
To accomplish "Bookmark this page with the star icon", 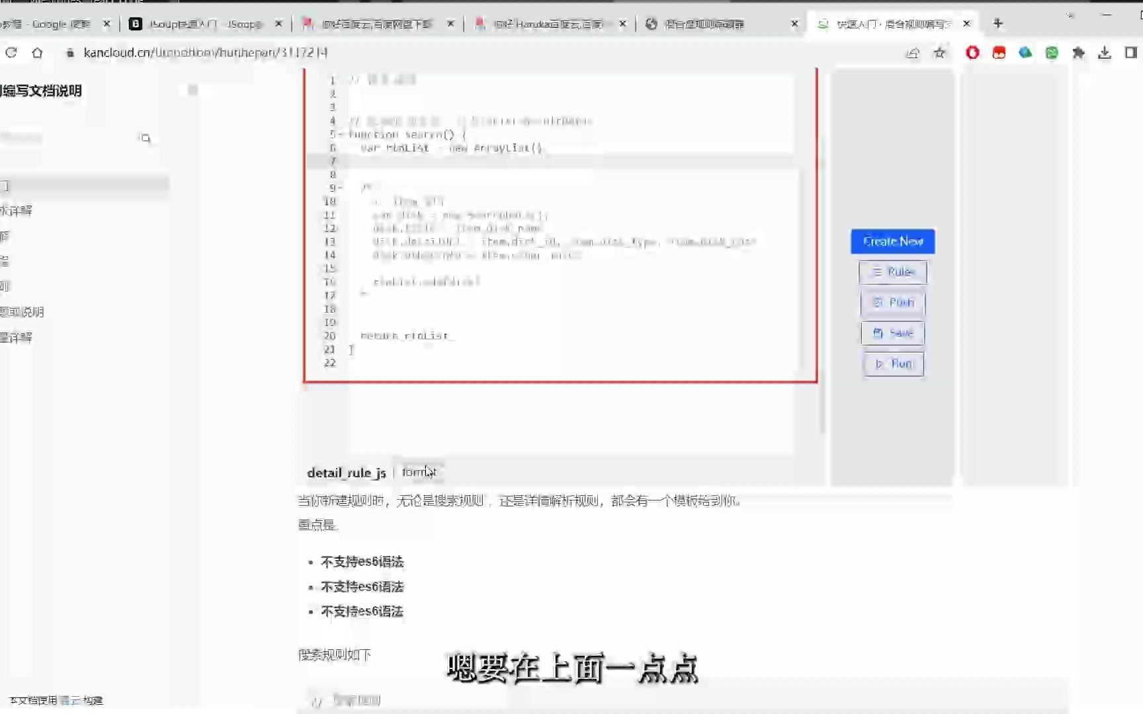I will coord(939,53).
